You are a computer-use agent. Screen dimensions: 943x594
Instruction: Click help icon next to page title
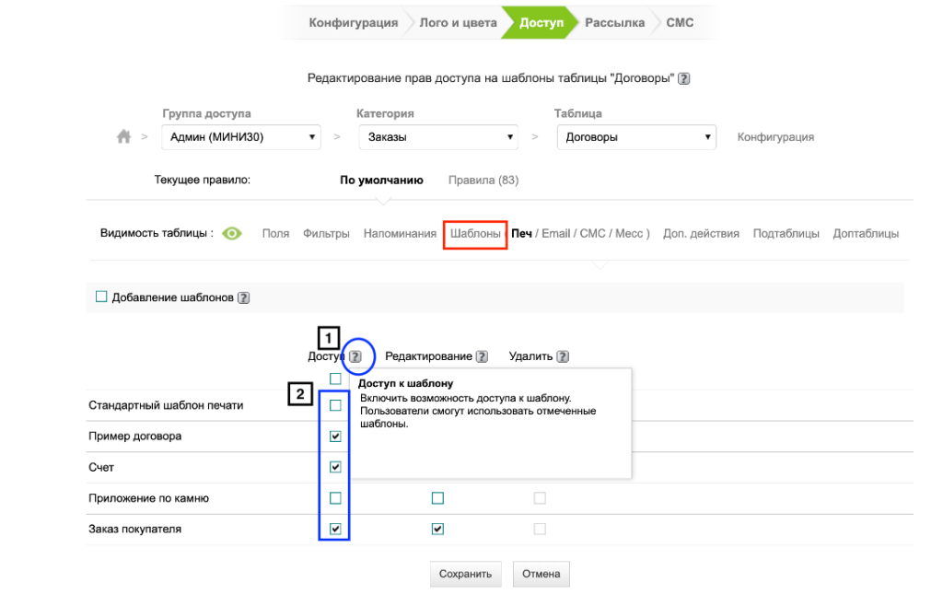tap(684, 79)
